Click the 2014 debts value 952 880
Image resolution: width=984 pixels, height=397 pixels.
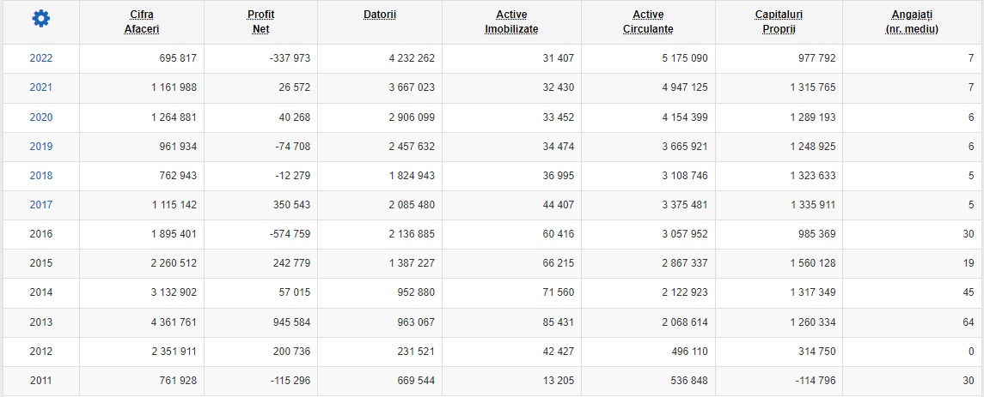[x=413, y=292]
